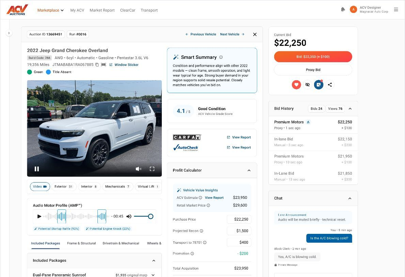
Task: Select Potential Engine Knock (22%) tag
Action: coord(108,228)
